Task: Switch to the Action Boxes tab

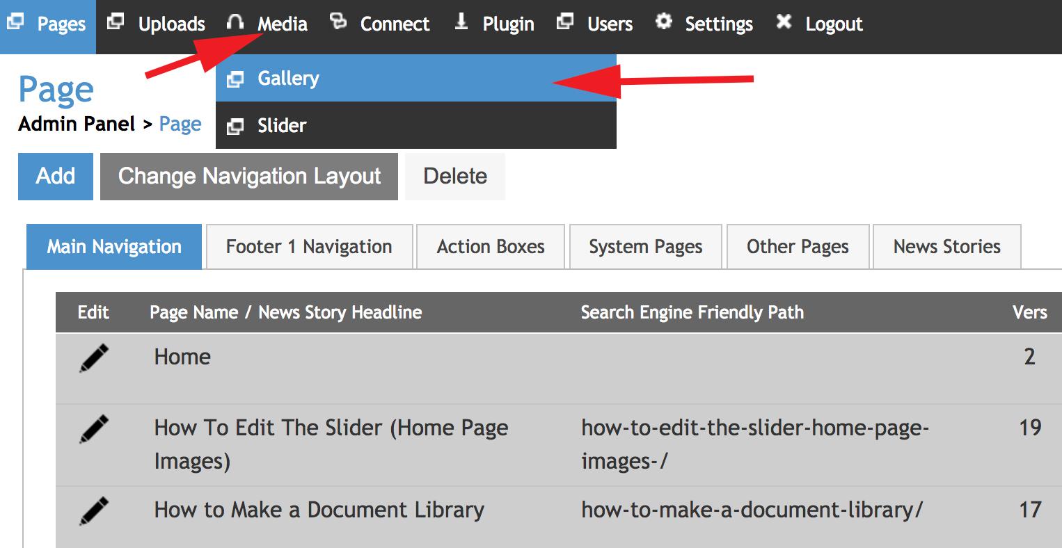Action: pos(491,247)
